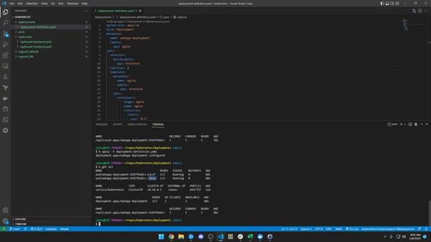Image resolution: width=431 pixels, height=242 pixels.
Task: Close the deployment-definition.yaml editor tab
Action: 140,11
